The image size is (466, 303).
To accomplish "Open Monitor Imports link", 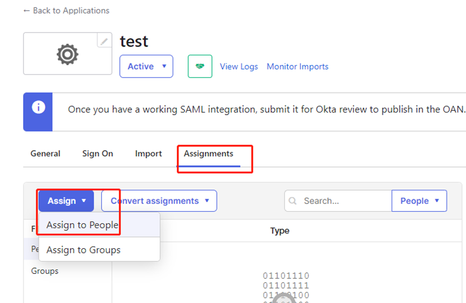I will point(298,66).
